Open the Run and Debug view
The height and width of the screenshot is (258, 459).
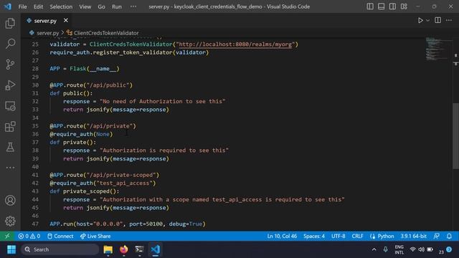coord(10,85)
